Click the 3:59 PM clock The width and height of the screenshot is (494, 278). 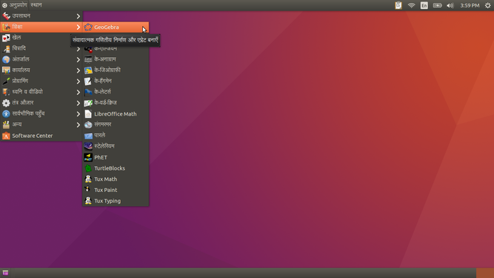pos(470,5)
